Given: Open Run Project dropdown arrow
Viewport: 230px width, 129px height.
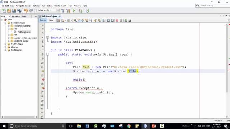Looking at the screenshot, I should pyautogui.click(x=77, y=10).
